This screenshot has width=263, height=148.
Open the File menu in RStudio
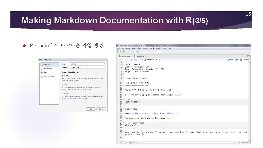coord(118,48)
